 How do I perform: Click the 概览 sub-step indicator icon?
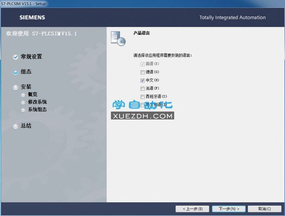point(23,95)
